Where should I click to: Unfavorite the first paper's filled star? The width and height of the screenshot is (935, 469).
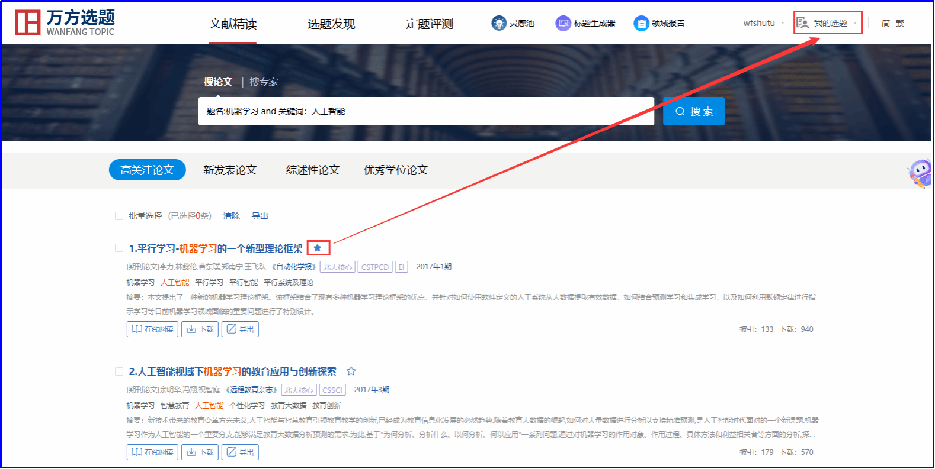(318, 248)
